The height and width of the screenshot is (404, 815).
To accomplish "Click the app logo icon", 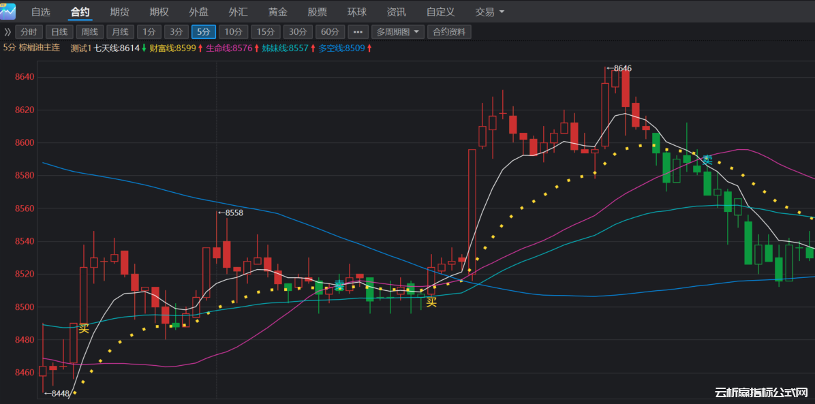I will point(7,10).
